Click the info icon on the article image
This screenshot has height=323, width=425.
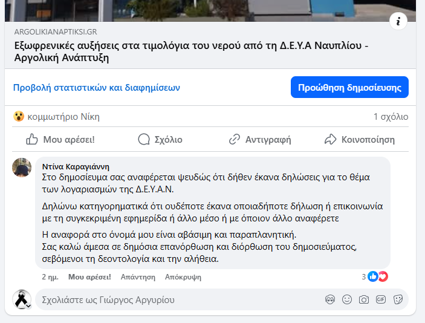pos(398,21)
